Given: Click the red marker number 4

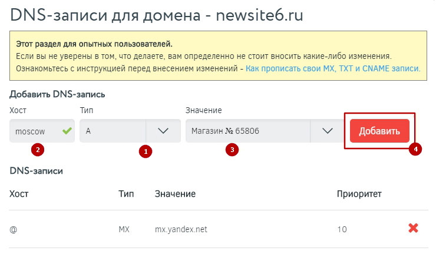Looking at the screenshot, I should click(416, 150).
